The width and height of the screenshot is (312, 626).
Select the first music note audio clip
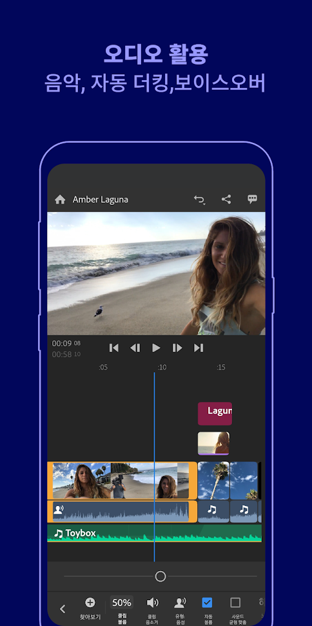213,512
